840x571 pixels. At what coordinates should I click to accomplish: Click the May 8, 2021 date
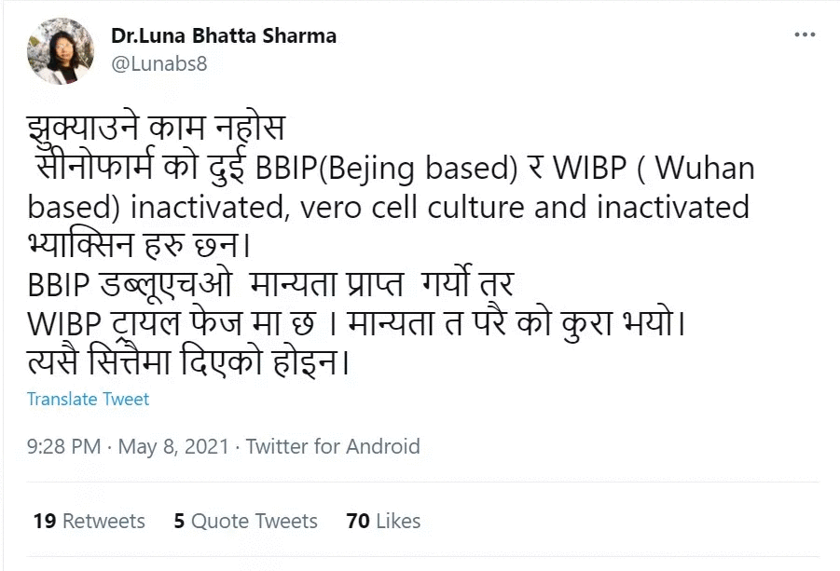[173, 447]
